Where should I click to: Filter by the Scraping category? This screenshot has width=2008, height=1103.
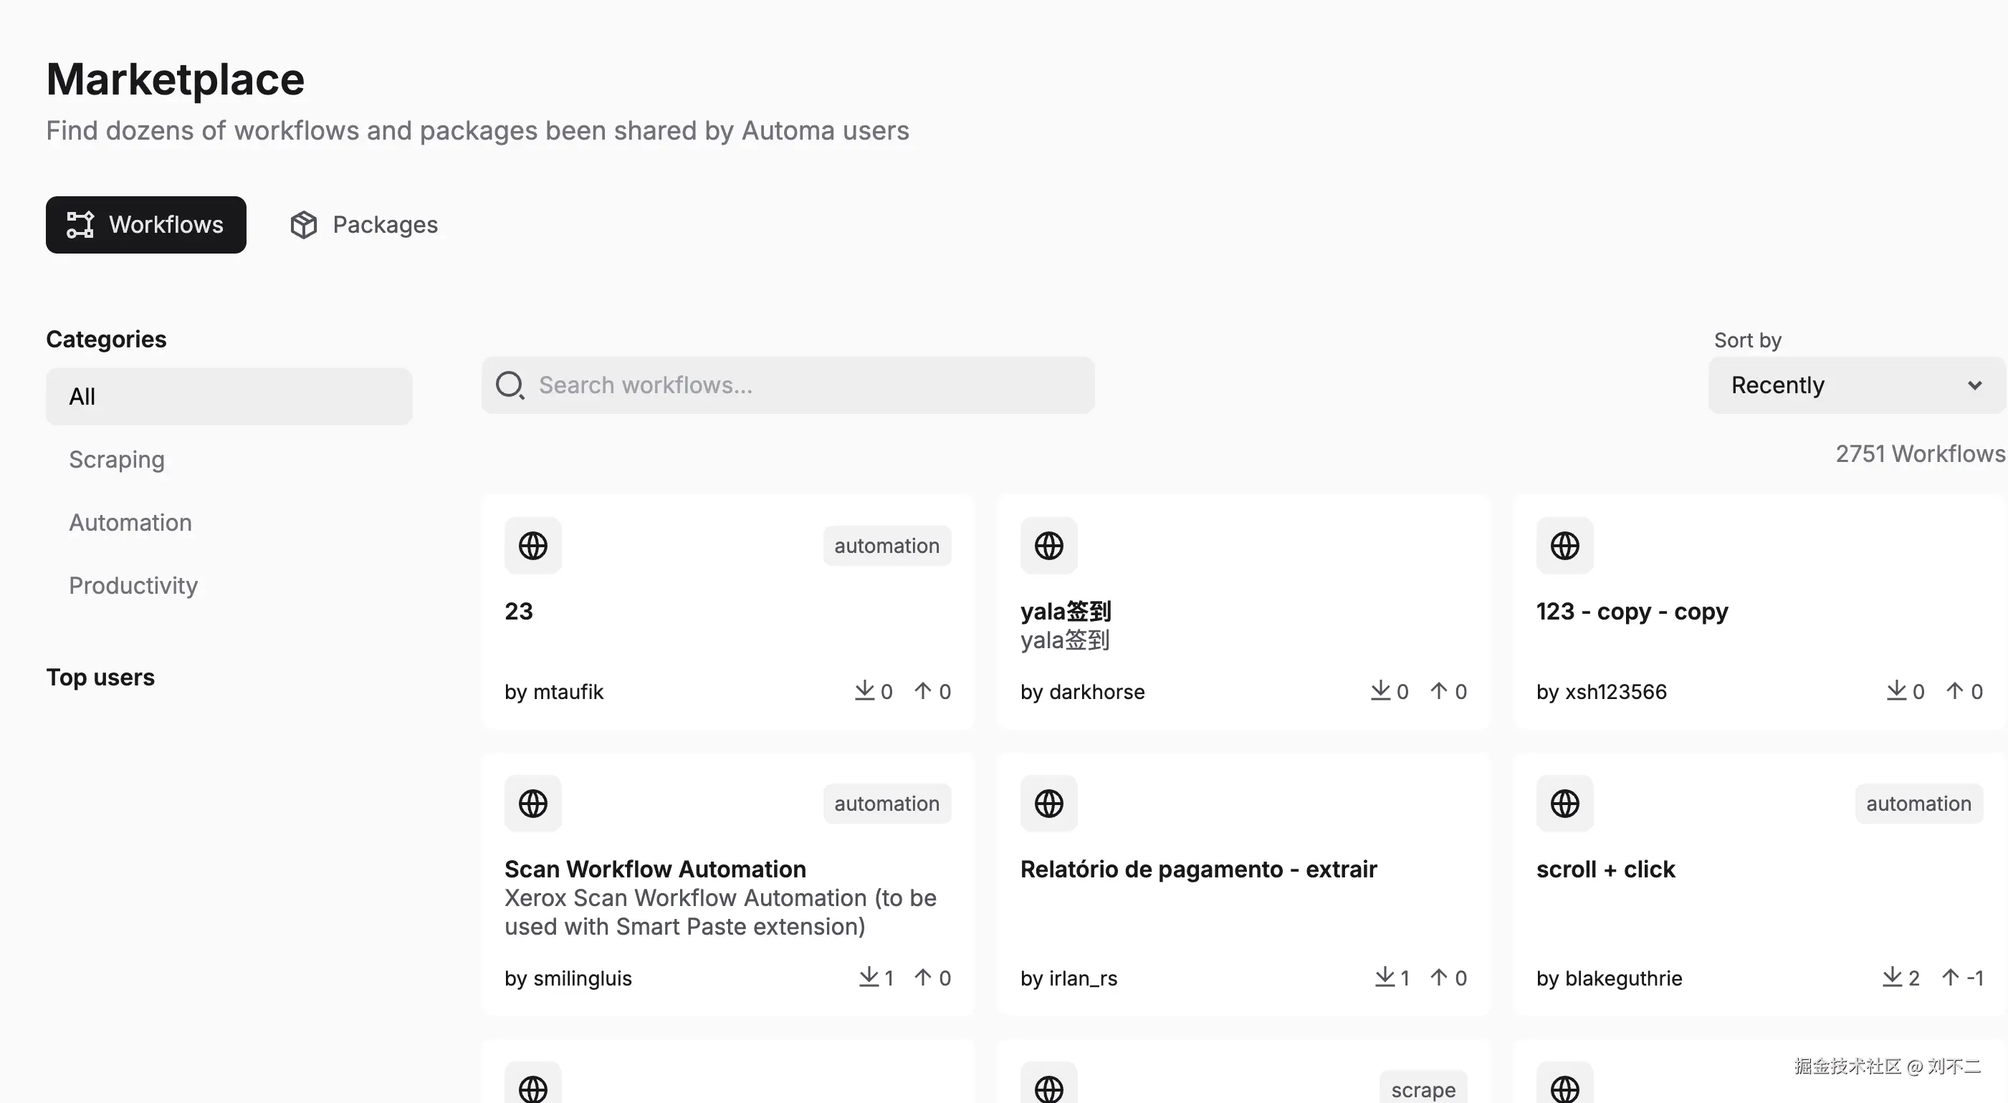(x=117, y=460)
